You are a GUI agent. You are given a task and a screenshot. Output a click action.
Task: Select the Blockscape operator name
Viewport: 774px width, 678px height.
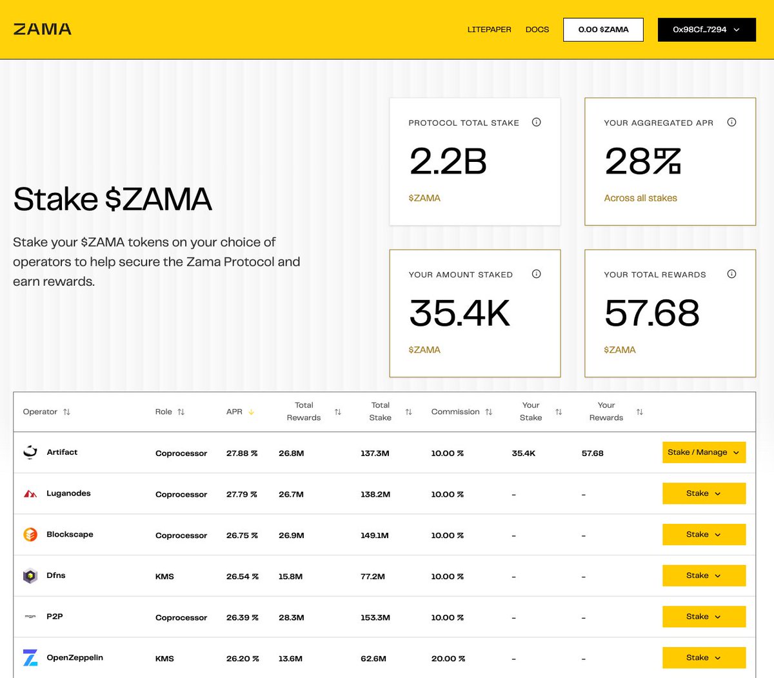tap(70, 534)
